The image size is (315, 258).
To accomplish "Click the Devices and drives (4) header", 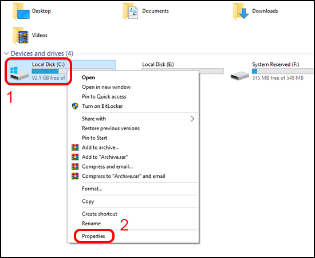I will pos(42,53).
